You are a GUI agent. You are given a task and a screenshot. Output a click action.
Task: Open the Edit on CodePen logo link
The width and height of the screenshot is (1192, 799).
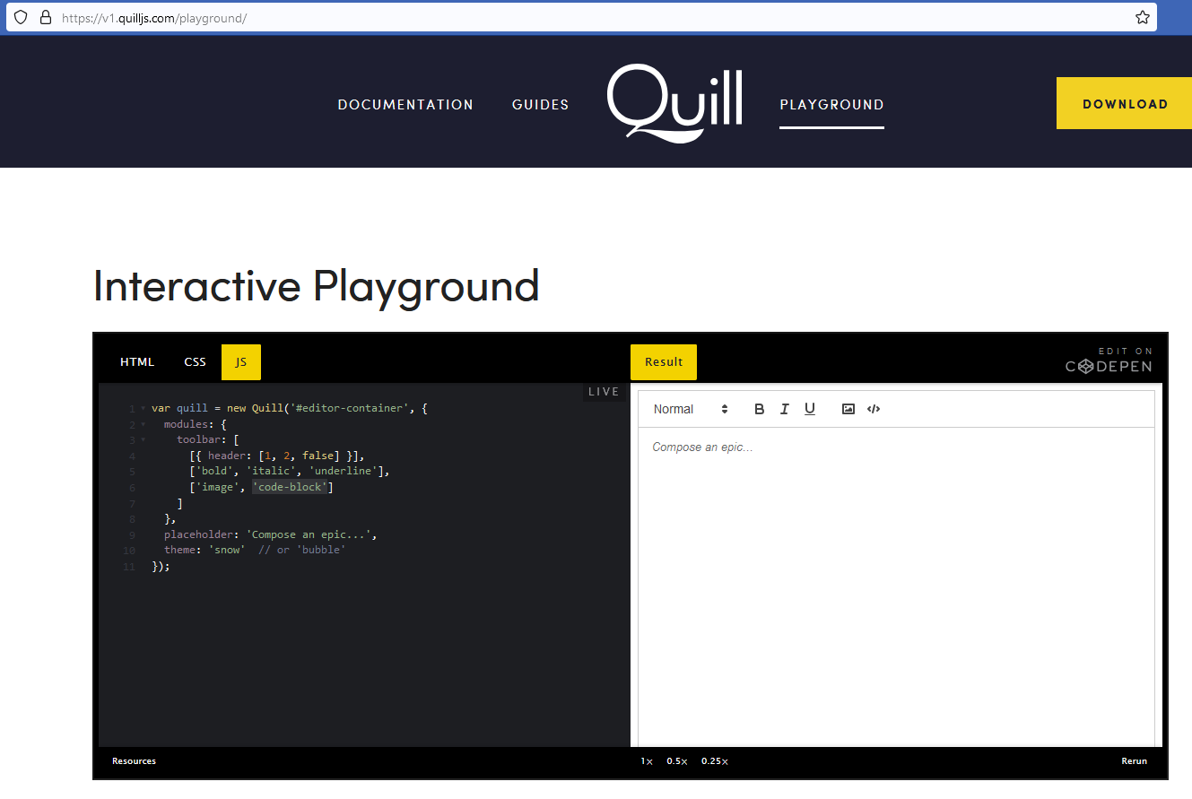tap(1109, 360)
